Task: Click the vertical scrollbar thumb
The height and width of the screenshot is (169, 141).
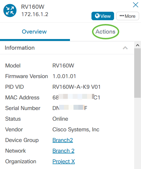Action: [137, 73]
